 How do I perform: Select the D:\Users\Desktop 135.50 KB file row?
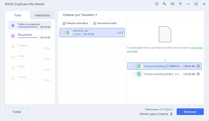pyautogui.click(x=165, y=74)
